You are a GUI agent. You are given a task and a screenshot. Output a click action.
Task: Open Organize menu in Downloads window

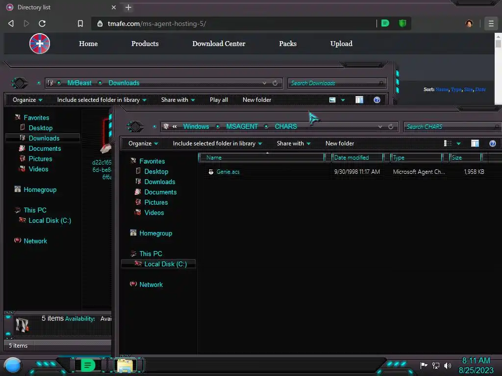click(27, 100)
